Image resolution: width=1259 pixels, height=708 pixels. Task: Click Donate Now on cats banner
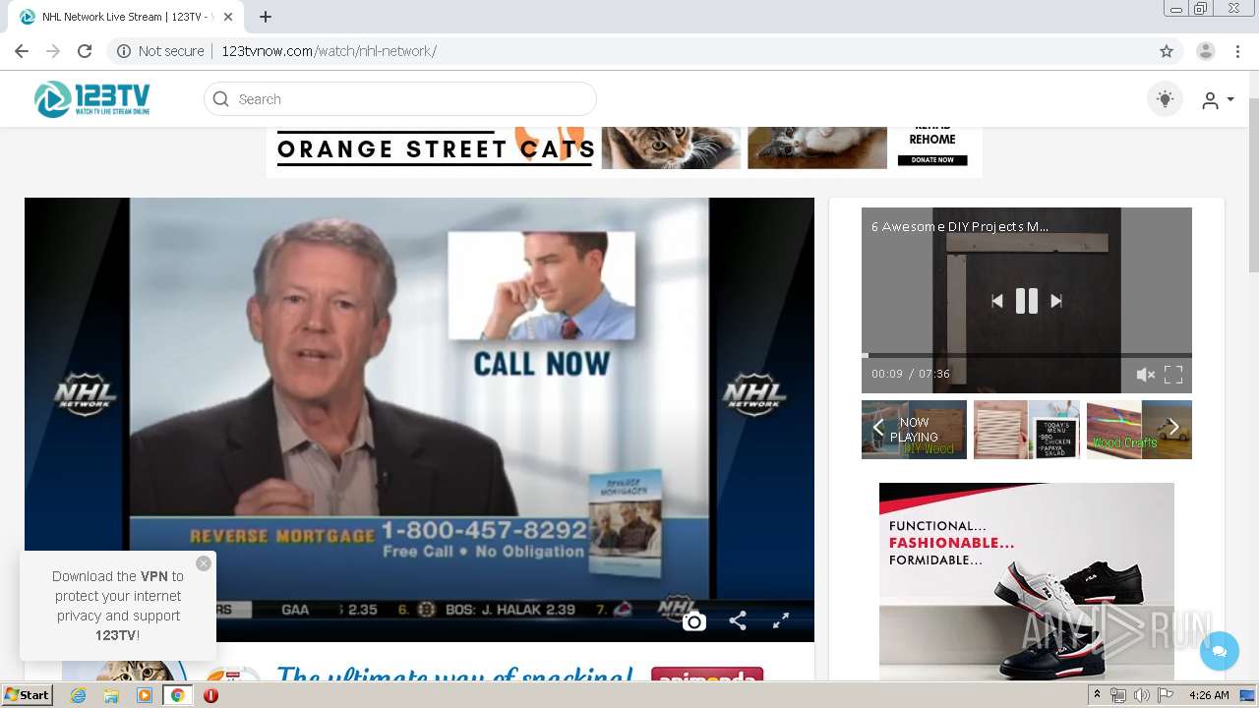(932, 159)
